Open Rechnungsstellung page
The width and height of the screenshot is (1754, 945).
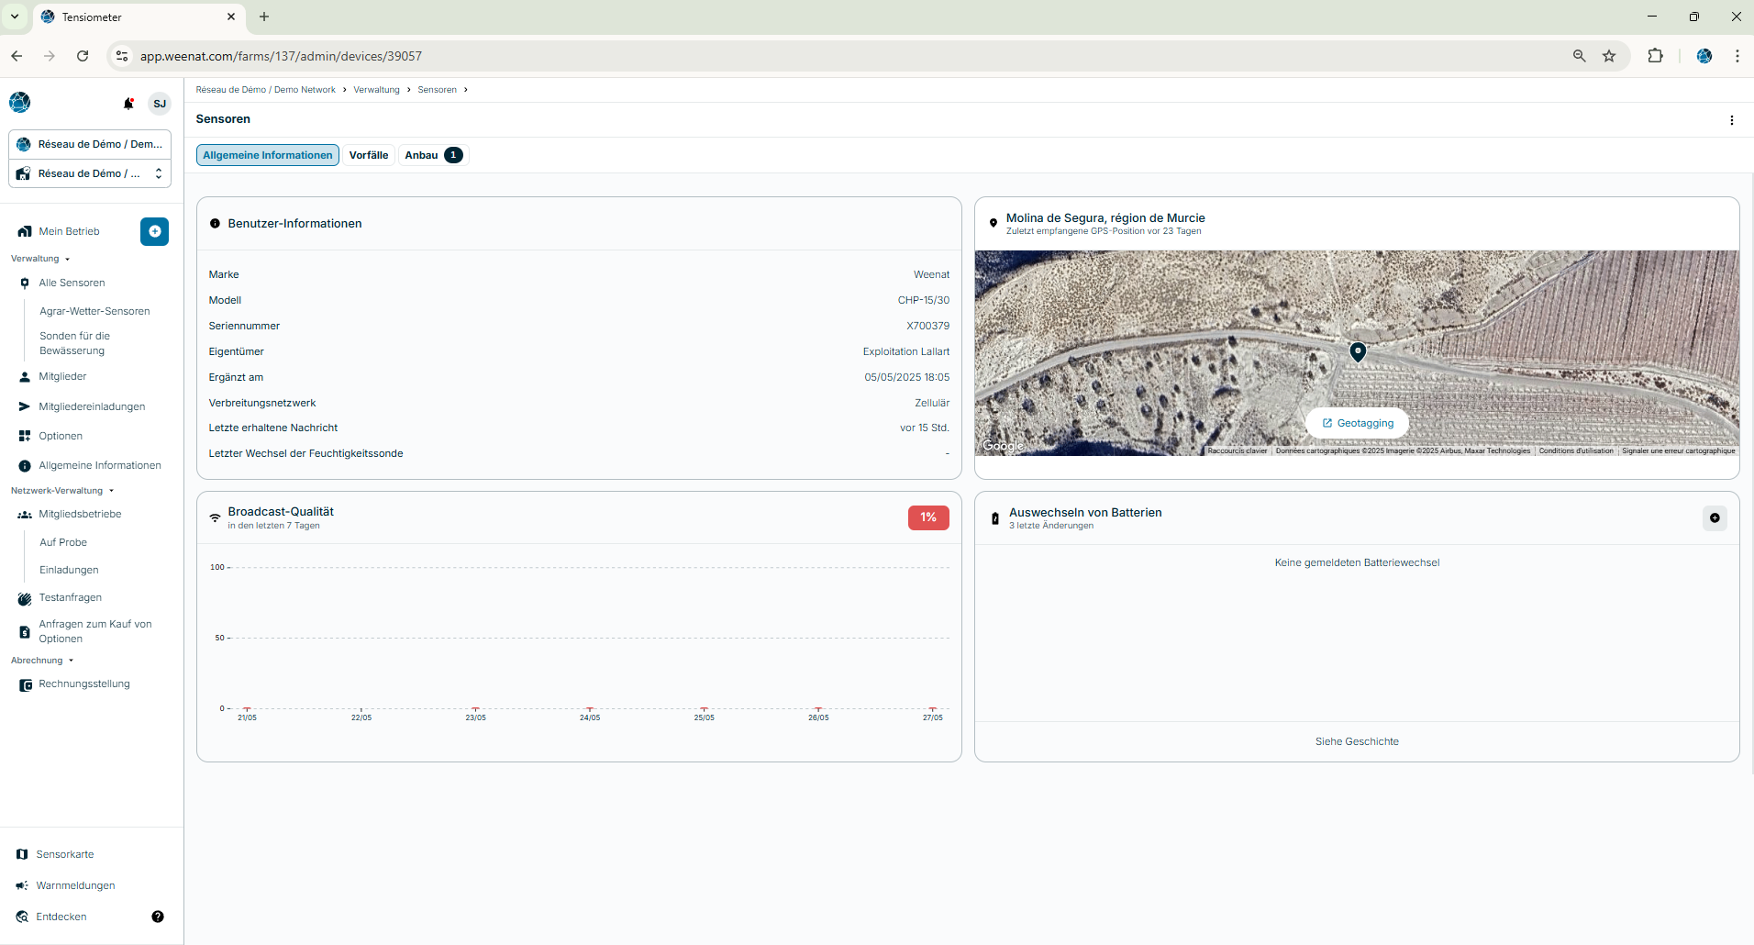[84, 684]
